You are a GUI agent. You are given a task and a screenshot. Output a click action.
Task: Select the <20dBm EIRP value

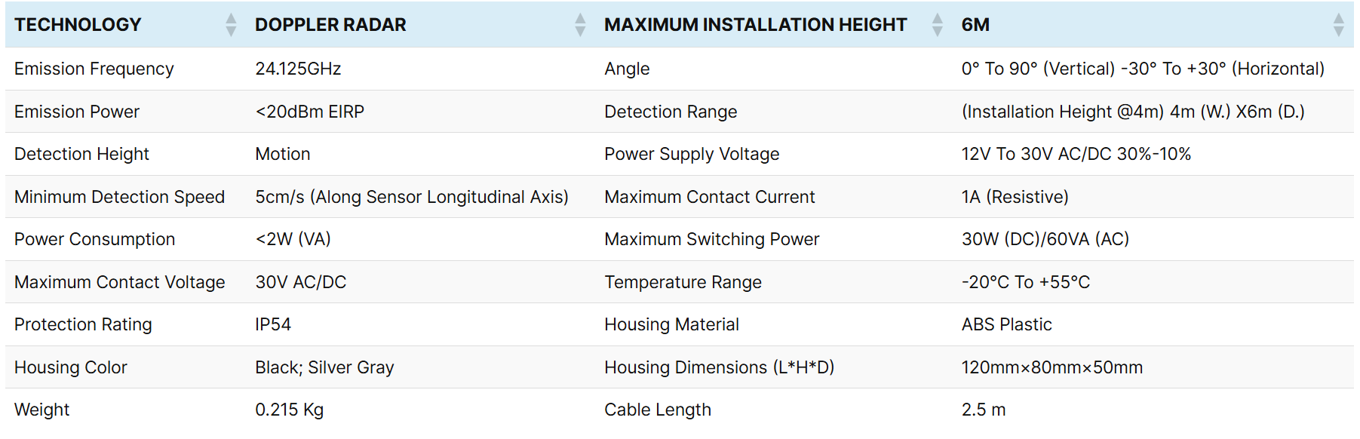(x=309, y=112)
